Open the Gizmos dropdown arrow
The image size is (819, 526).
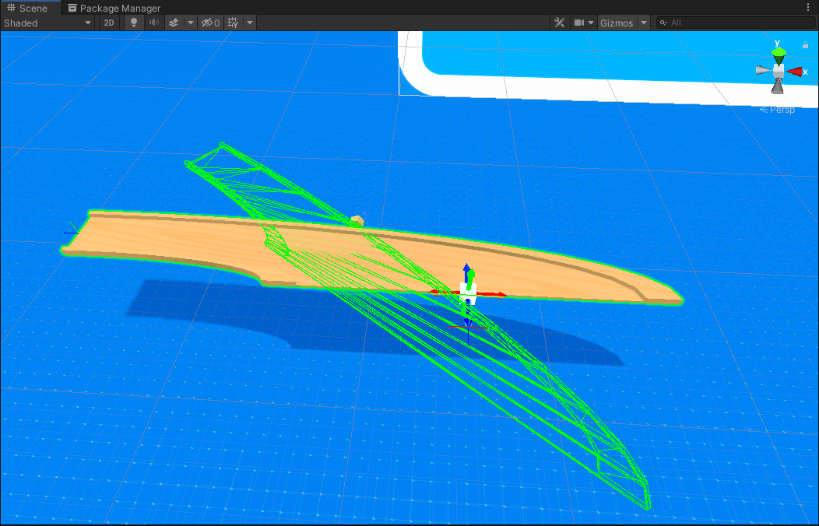(644, 23)
